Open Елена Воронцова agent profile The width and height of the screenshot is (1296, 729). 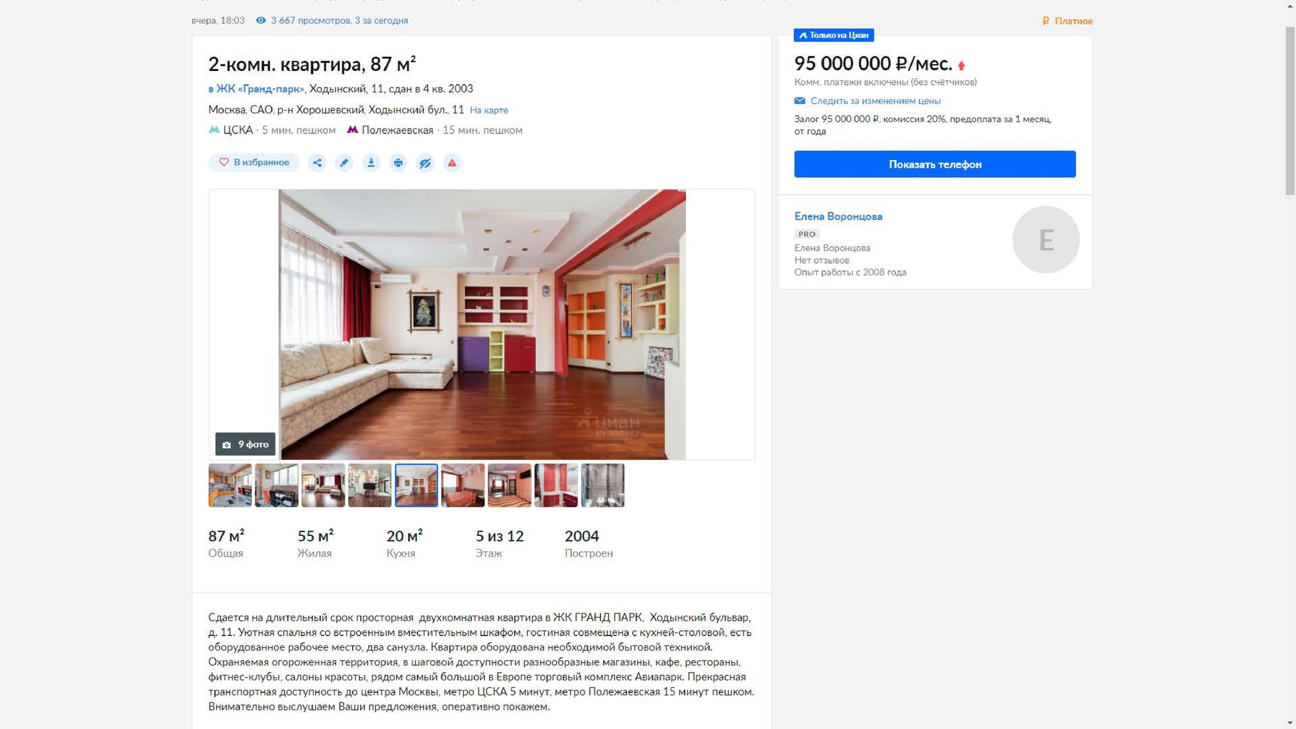point(838,216)
